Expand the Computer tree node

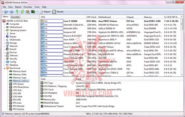pyautogui.click(x=4, y=24)
